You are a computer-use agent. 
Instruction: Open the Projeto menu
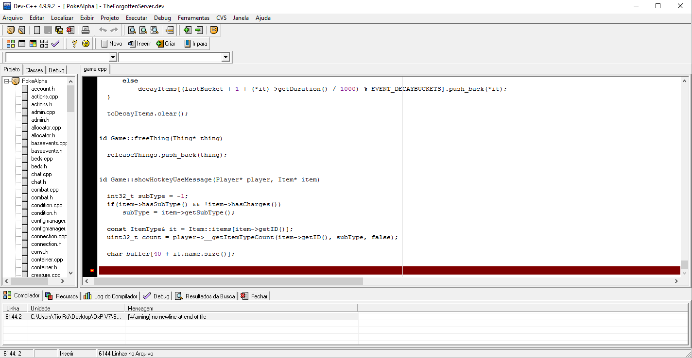click(x=110, y=18)
